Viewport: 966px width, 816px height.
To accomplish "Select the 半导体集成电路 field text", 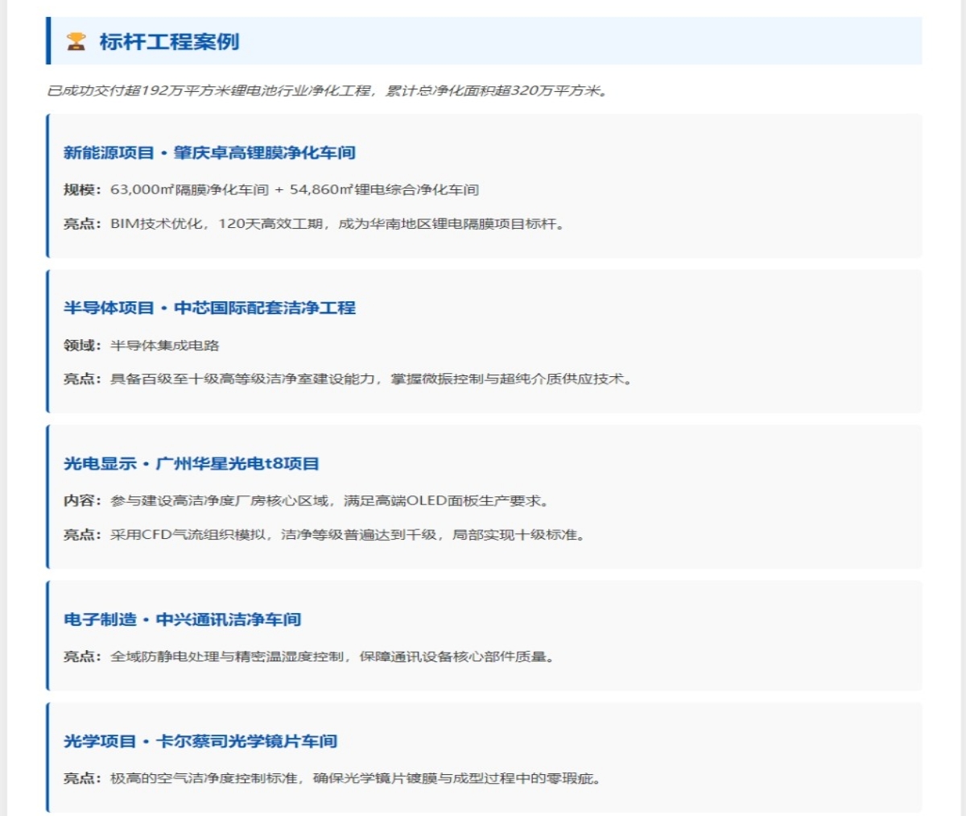I will (x=165, y=346).
